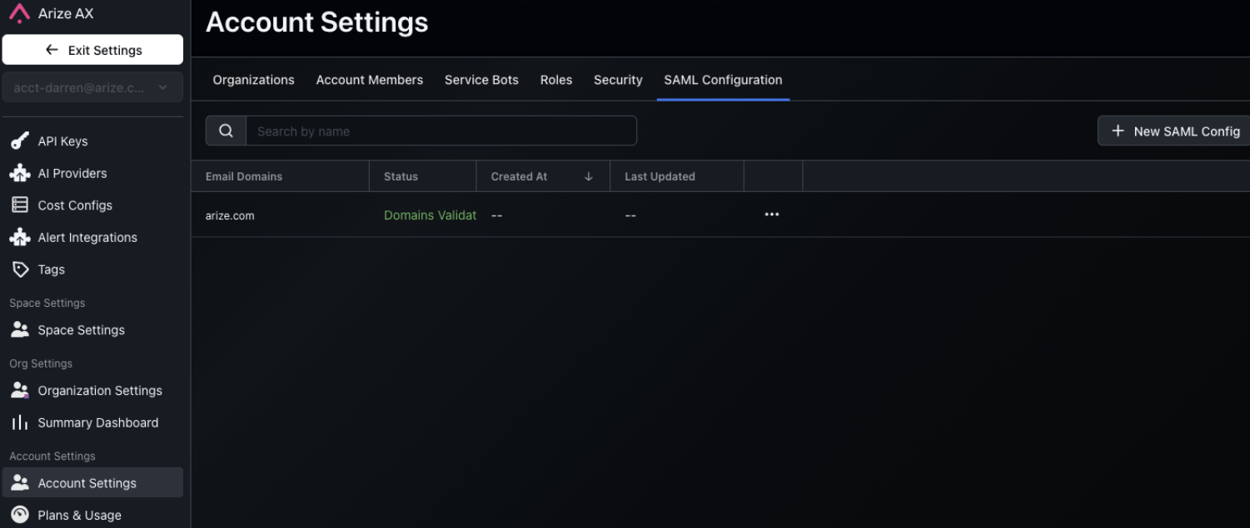Open the Roles tab
The width and height of the screenshot is (1250, 528).
pos(556,80)
